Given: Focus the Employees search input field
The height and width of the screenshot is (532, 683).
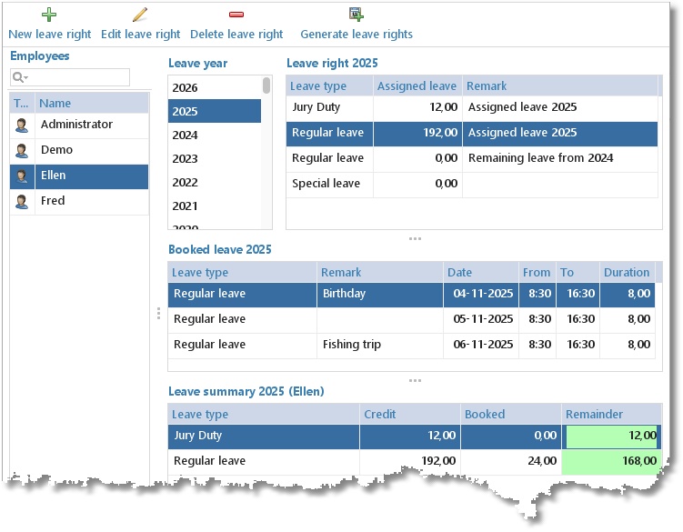Looking at the screenshot, I should [x=70, y=77].
